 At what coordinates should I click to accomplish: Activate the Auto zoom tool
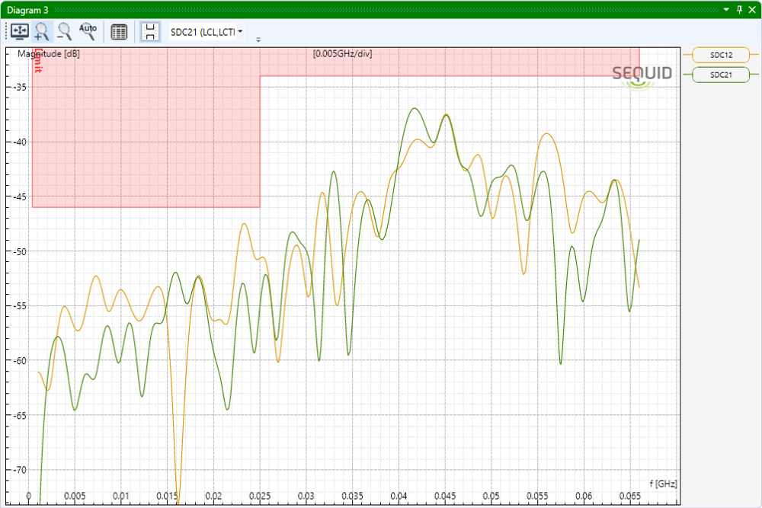(x=88, y=31)
